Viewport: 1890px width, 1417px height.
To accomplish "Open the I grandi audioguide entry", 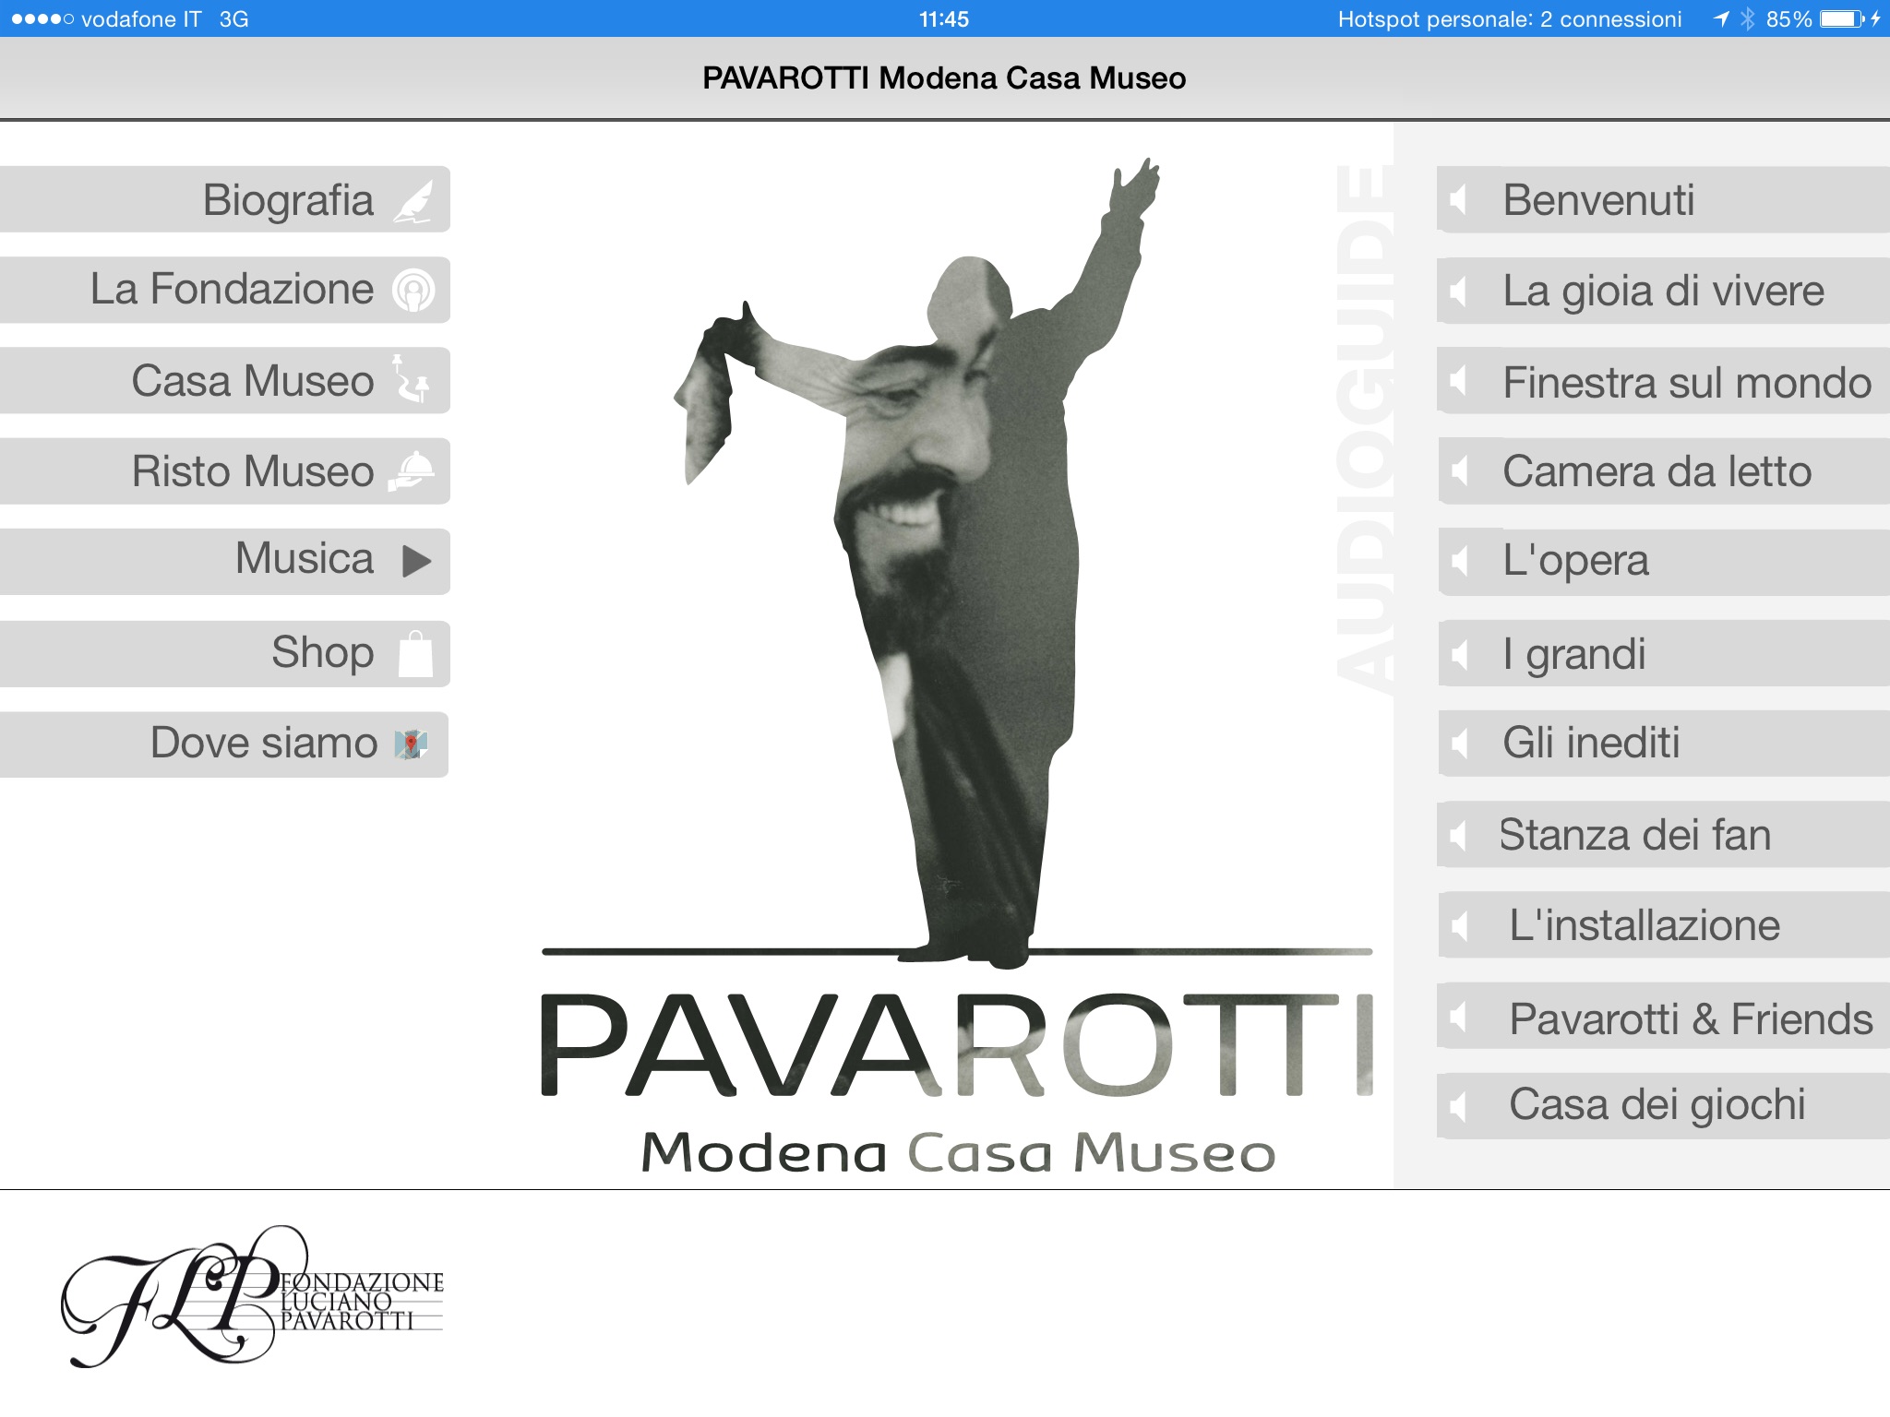I will click(1573, 654).
